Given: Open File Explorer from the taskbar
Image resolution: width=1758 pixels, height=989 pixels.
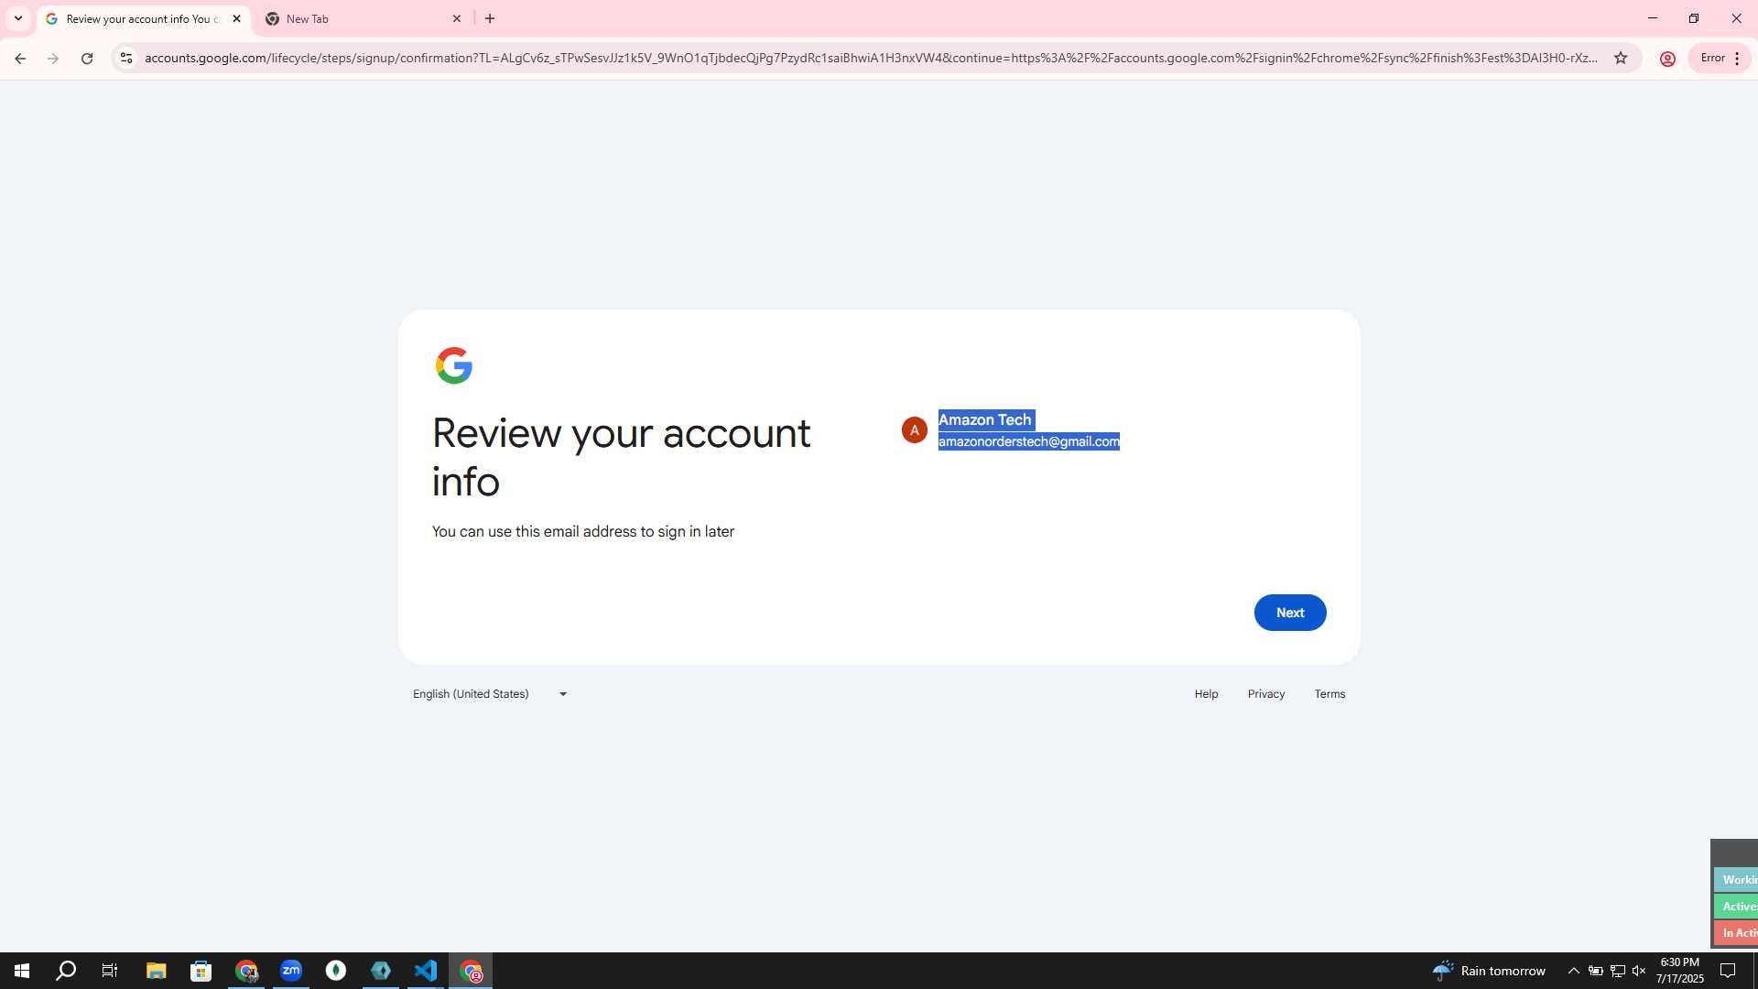Looking at the screenshot, I should [156, 971].
